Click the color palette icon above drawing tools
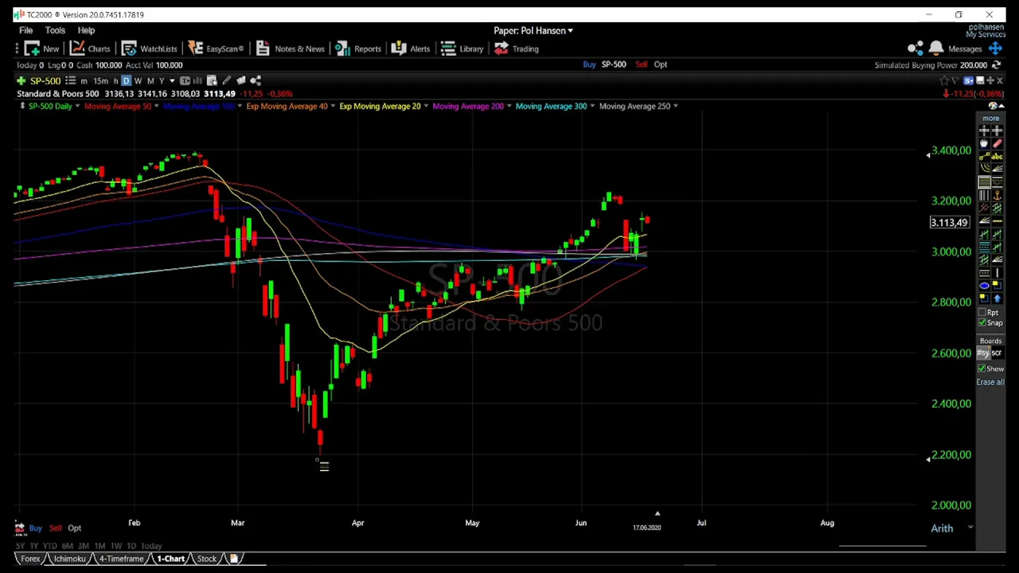This screenshot has width=1019, height=573. tap(992, 106)
